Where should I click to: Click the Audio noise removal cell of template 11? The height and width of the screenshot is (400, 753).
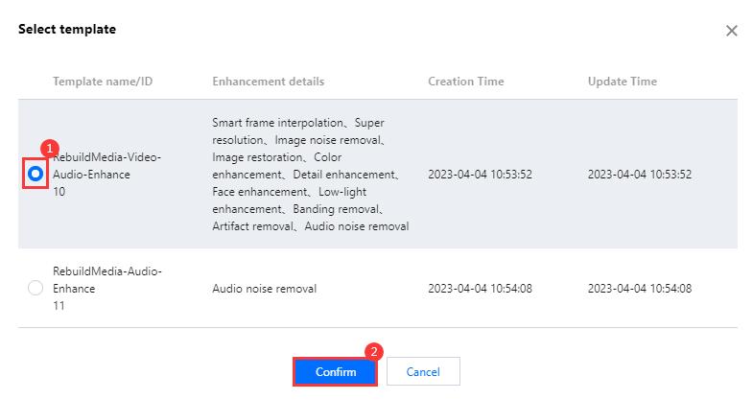264,288
